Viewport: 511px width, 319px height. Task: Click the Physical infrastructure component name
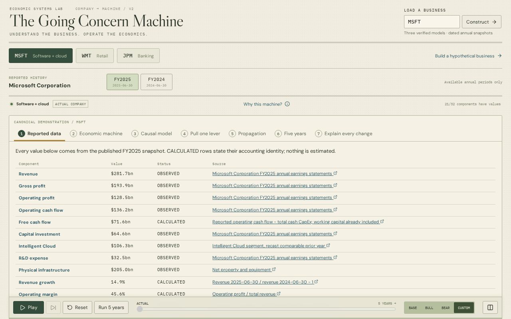tap(44, 270)
